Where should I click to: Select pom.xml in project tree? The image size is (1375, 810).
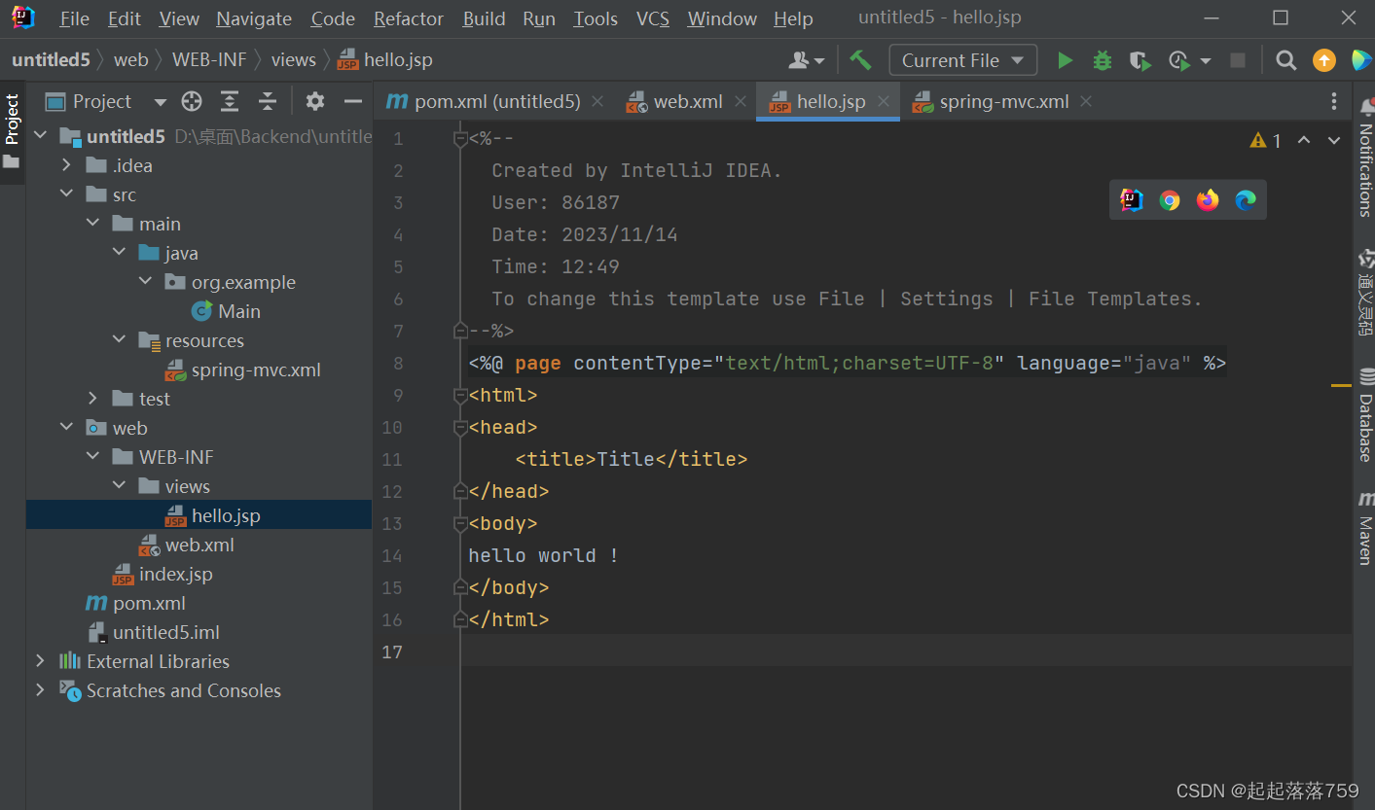click(x=135, y=603)
